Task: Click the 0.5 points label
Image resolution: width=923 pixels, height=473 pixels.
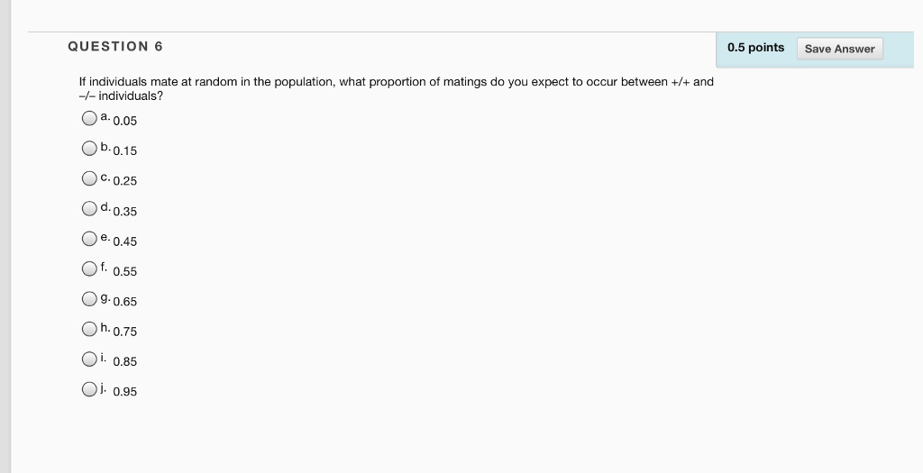Action: coord(756,48)
